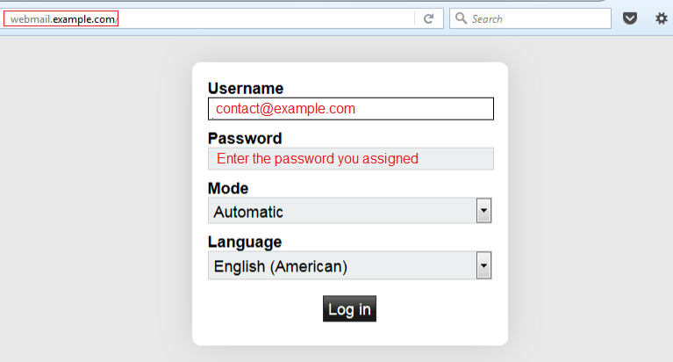Click into the Password field
This screenshot has height=362, width=673.
coord(351,159)
